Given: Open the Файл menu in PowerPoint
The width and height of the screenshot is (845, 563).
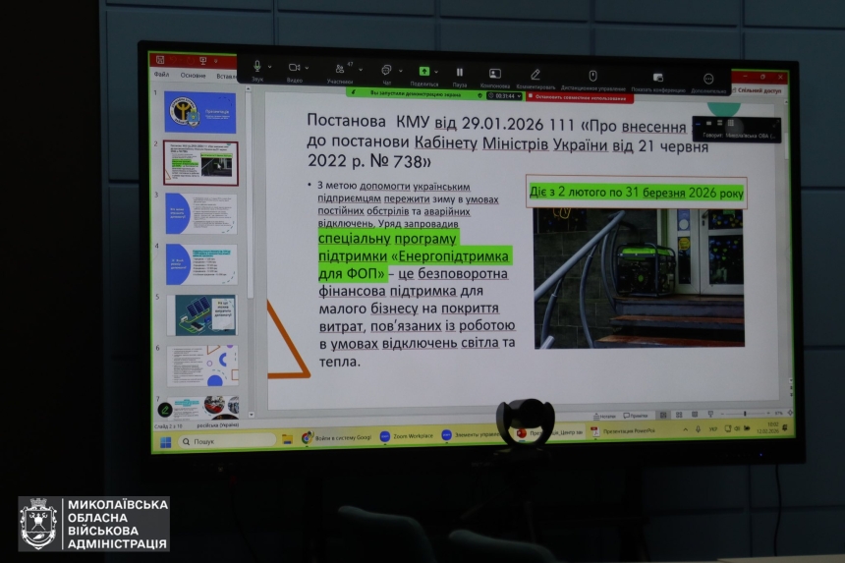Looking at the screenshot, I should 161,75.
